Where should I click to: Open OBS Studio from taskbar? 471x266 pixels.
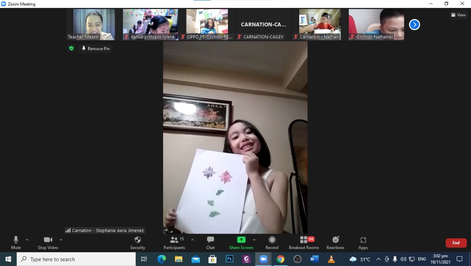coord(297,259)
